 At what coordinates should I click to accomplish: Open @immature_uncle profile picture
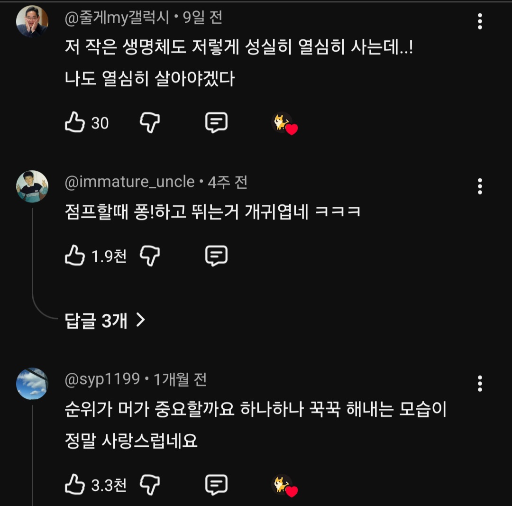click(x=32, y=186)
